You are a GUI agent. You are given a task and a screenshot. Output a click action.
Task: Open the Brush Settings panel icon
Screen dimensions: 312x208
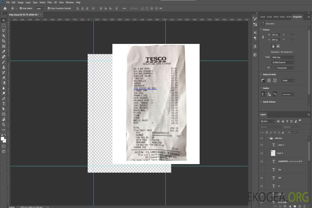pyautogui.click(x=255, y=19)
